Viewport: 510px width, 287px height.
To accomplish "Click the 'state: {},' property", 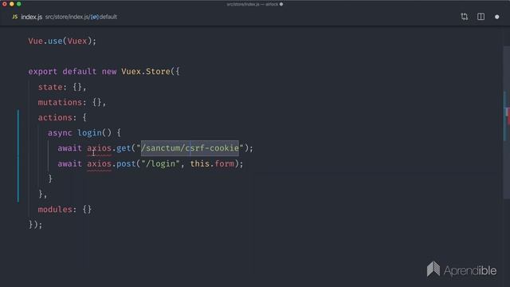I will pos(62,87).
